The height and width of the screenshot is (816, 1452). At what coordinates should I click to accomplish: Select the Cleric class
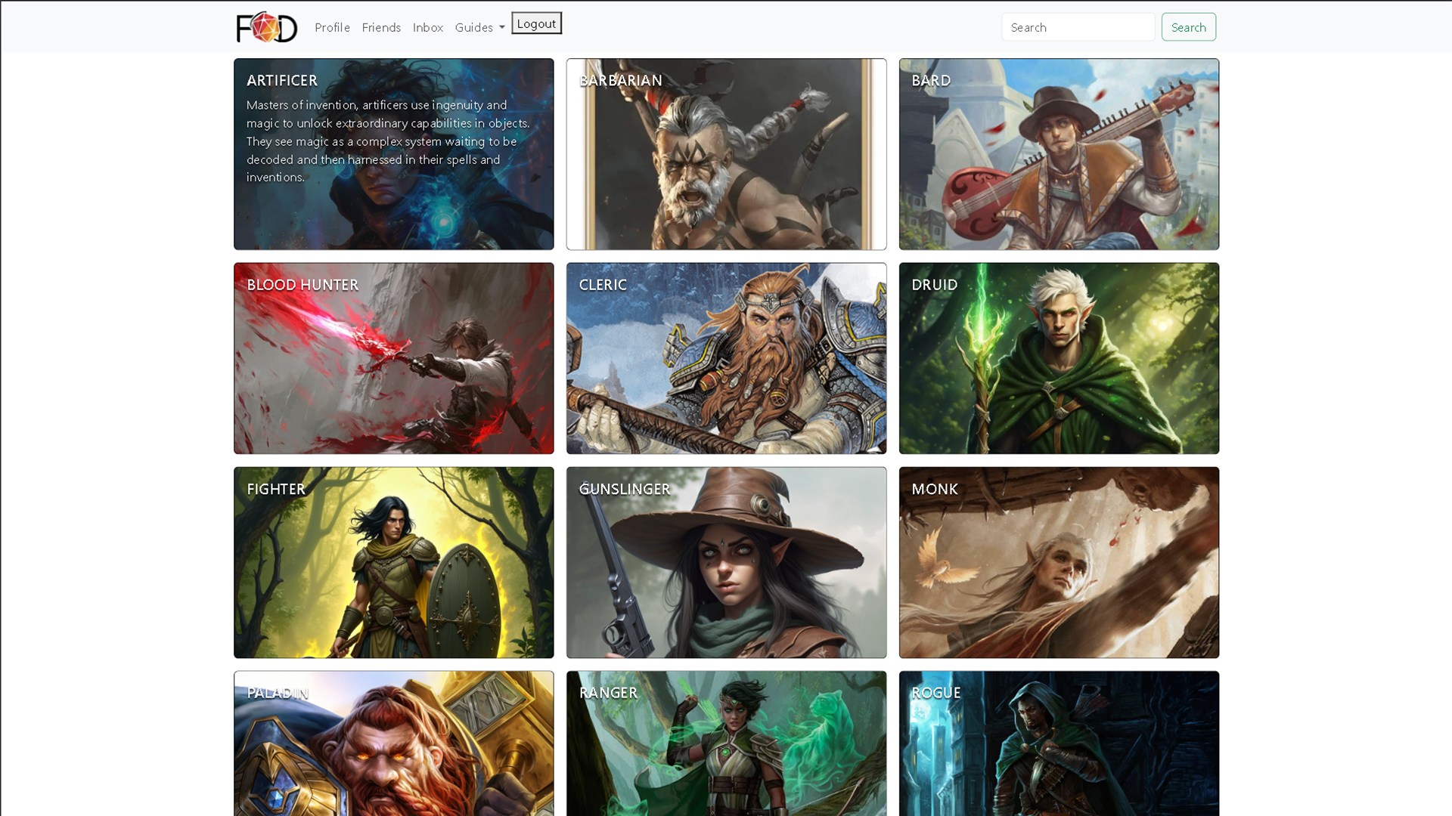(x=726, y=358)
